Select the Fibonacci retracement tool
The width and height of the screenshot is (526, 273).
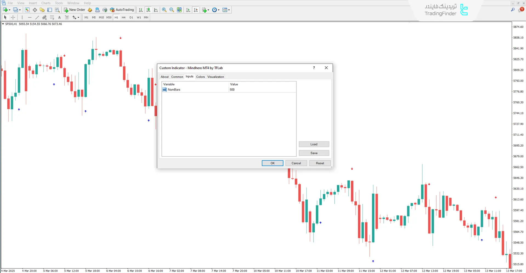tap(52, 17)
